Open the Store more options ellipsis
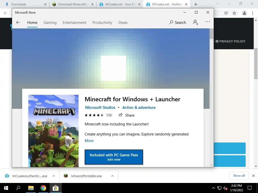258x193 pixels. click(208, 22)
